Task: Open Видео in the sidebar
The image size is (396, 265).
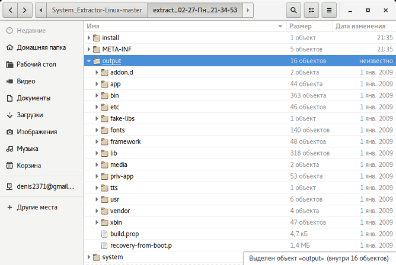Action: [x=41, y=81]
